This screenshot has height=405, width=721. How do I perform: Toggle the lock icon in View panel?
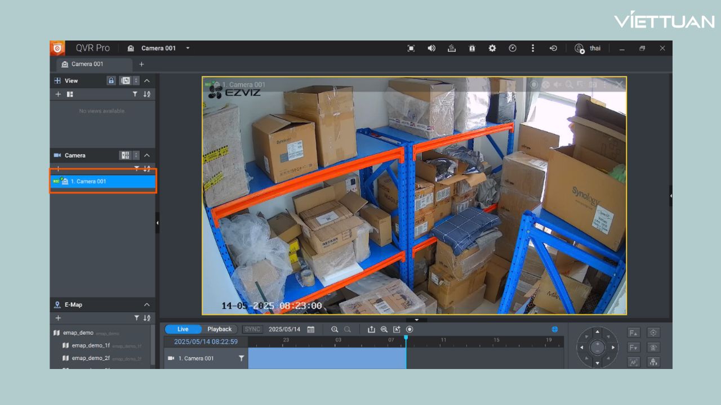coord(112,80)
